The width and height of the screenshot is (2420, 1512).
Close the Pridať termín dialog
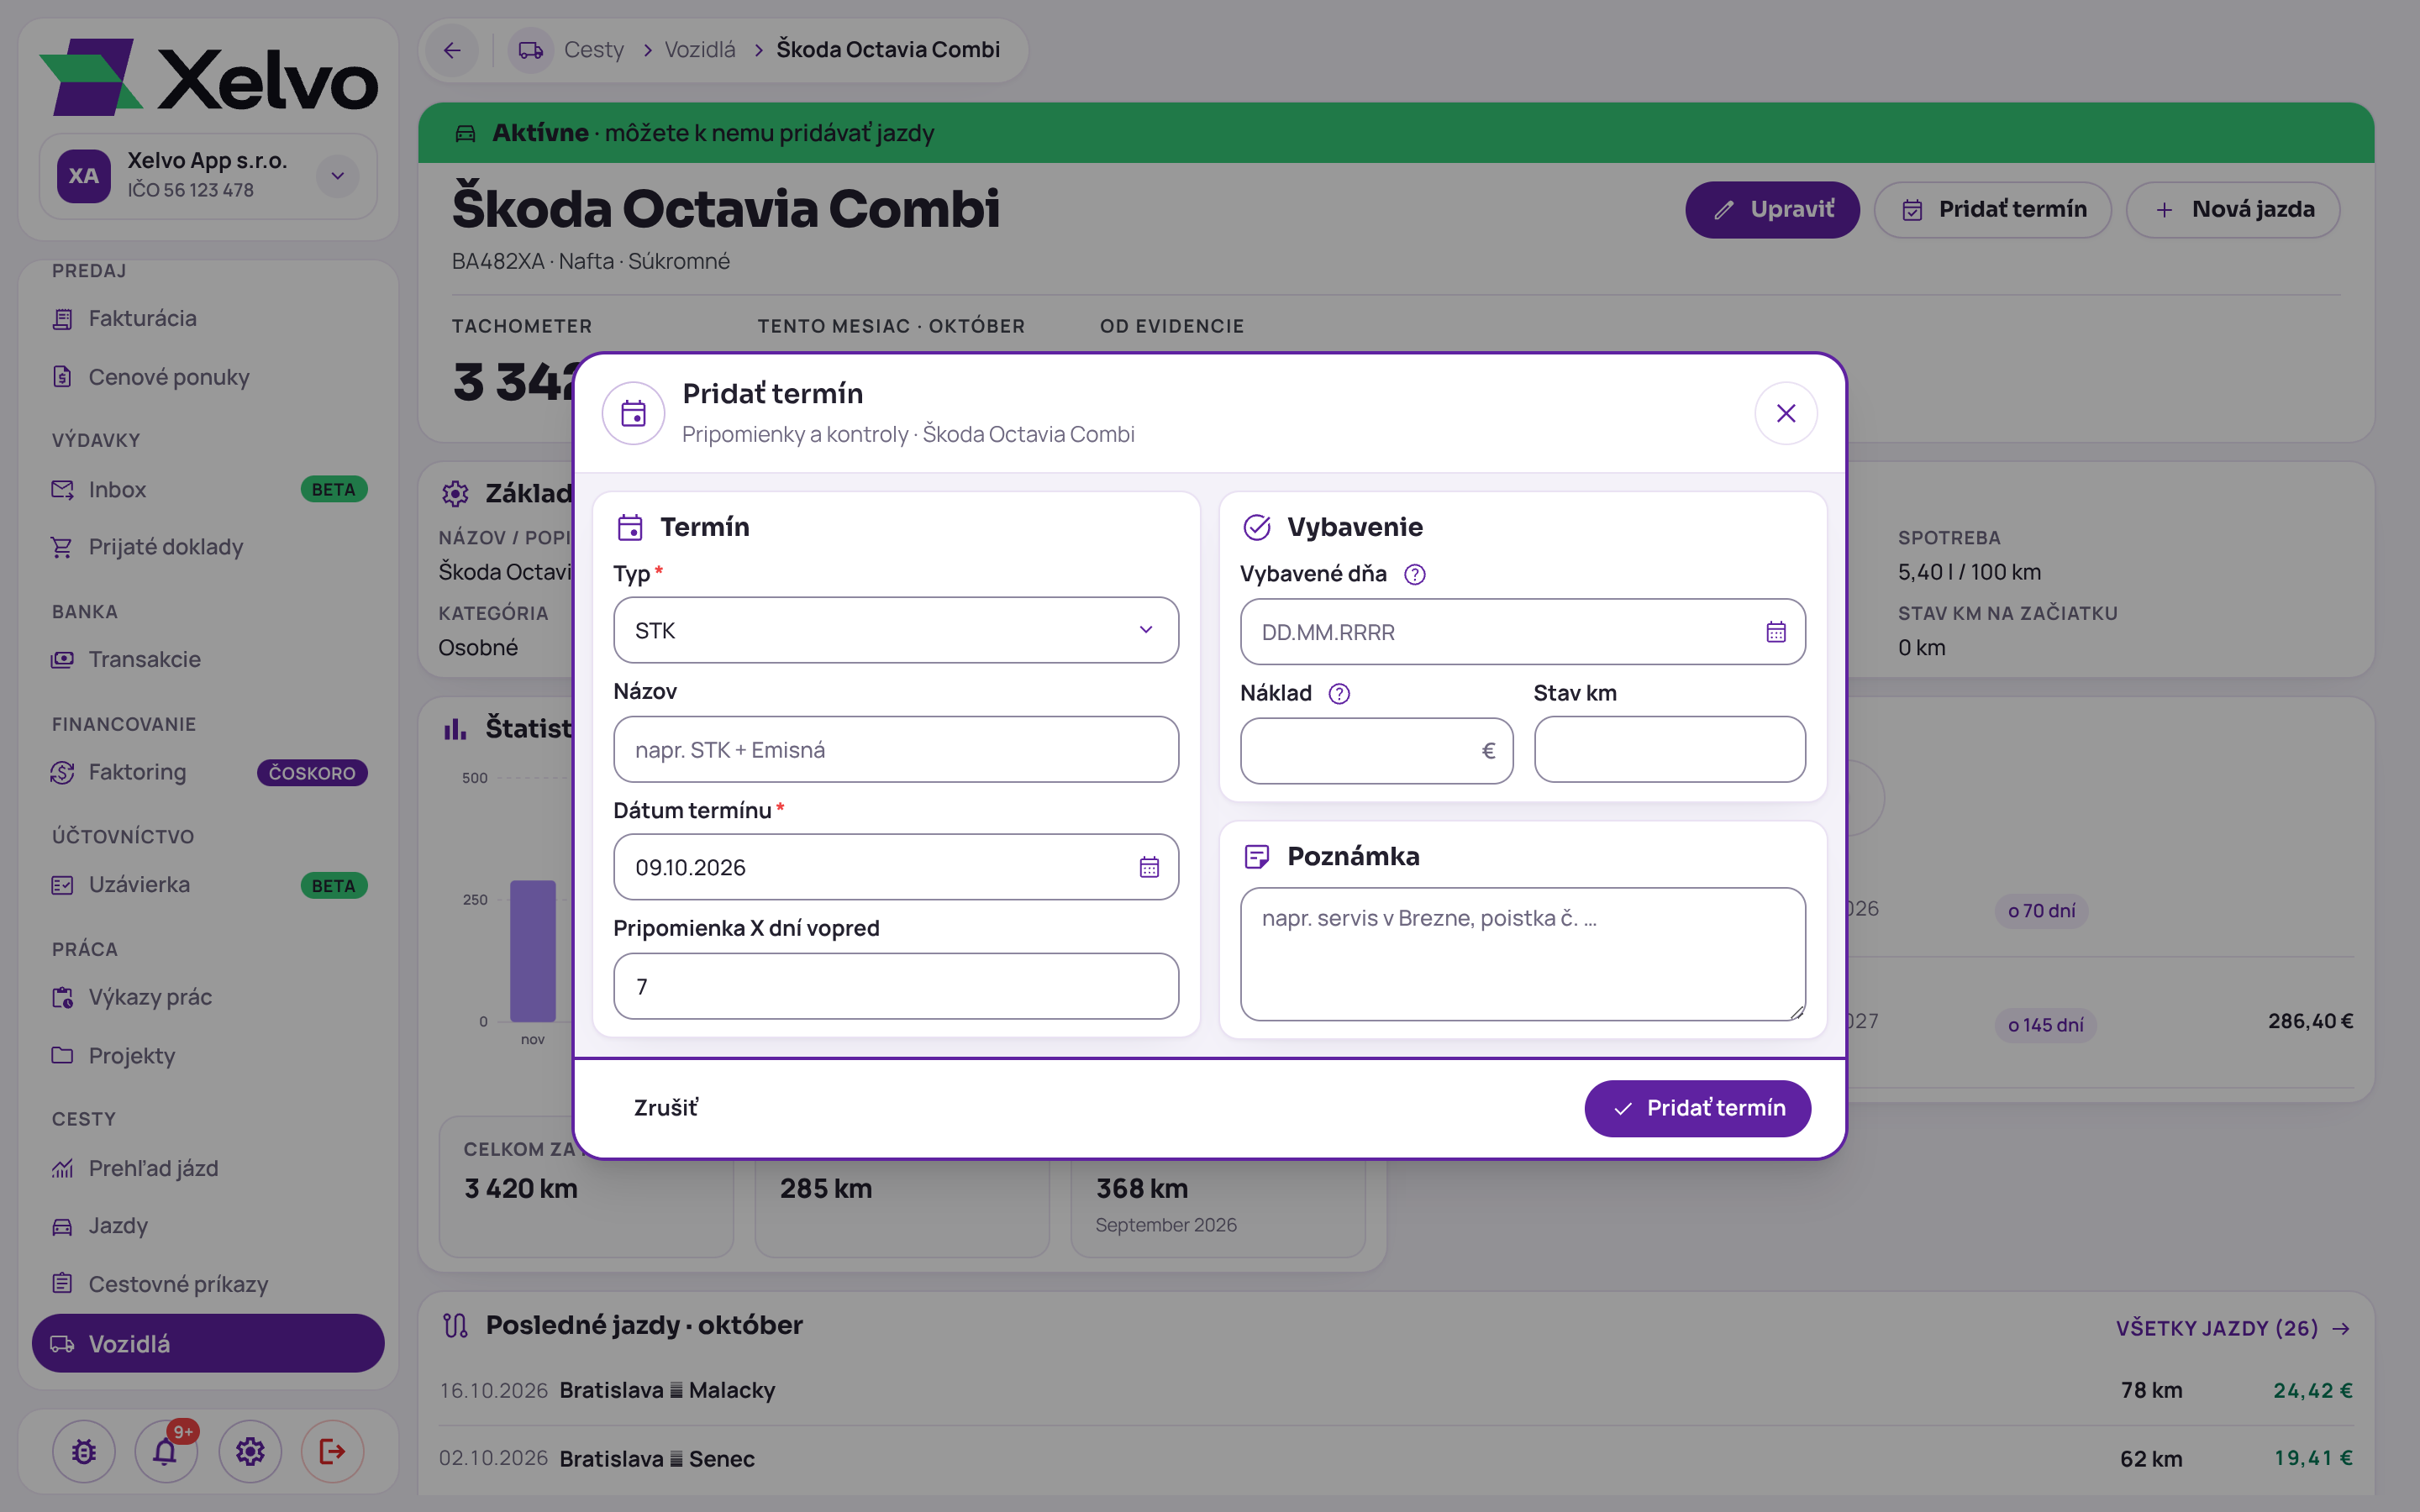pos(1785,413)
